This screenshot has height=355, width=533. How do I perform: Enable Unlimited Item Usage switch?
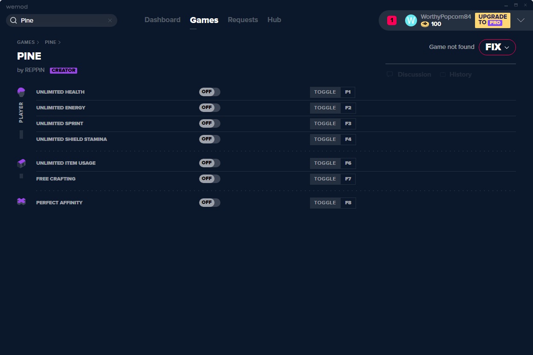point(210,163)
